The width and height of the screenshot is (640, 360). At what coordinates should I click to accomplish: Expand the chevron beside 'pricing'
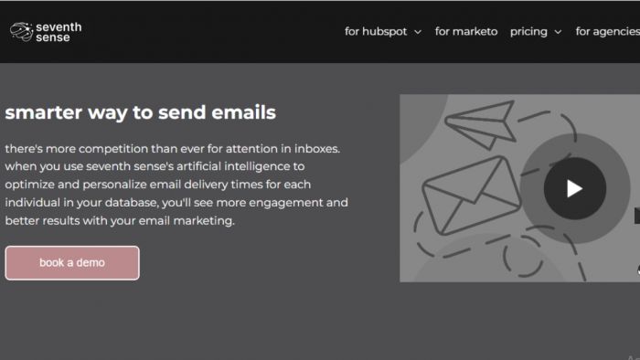tap(558, 32)
